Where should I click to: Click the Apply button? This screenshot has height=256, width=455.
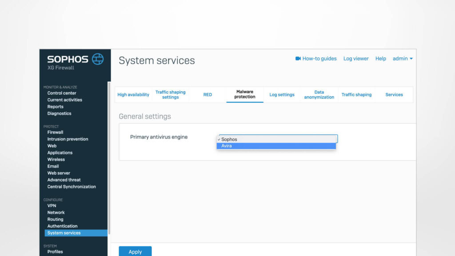(x=135, y=252)
